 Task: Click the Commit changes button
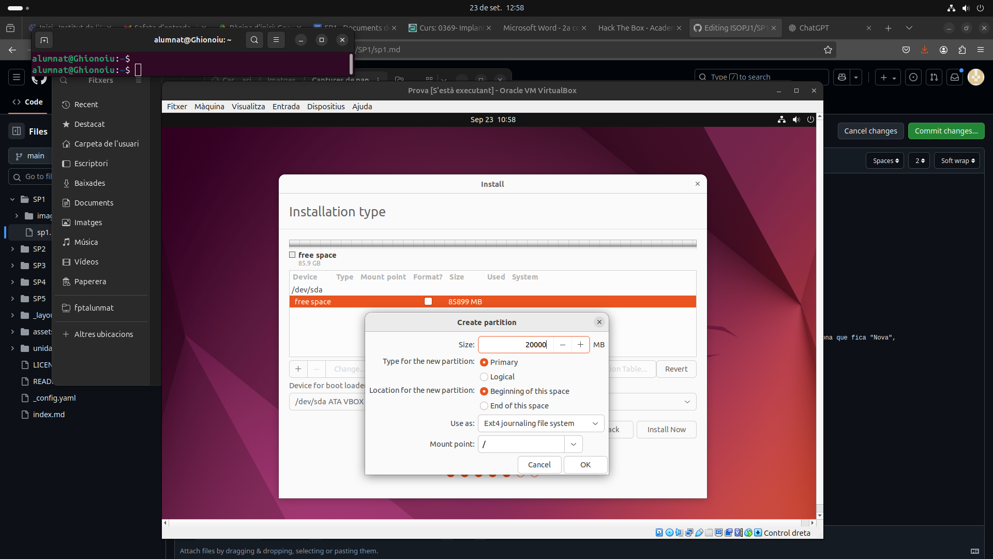(946, 131)
